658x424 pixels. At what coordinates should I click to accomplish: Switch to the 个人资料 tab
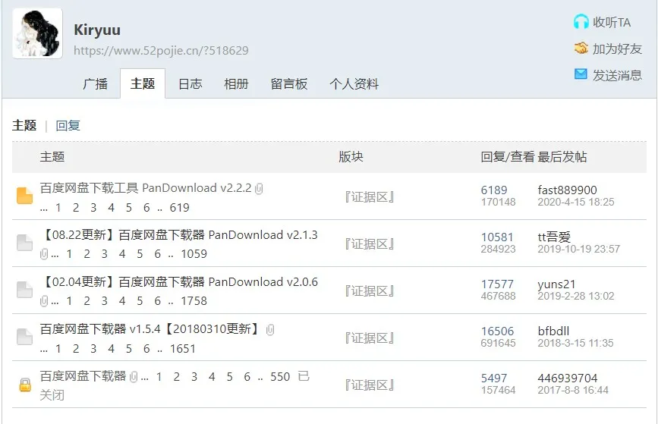click(354, 84)
